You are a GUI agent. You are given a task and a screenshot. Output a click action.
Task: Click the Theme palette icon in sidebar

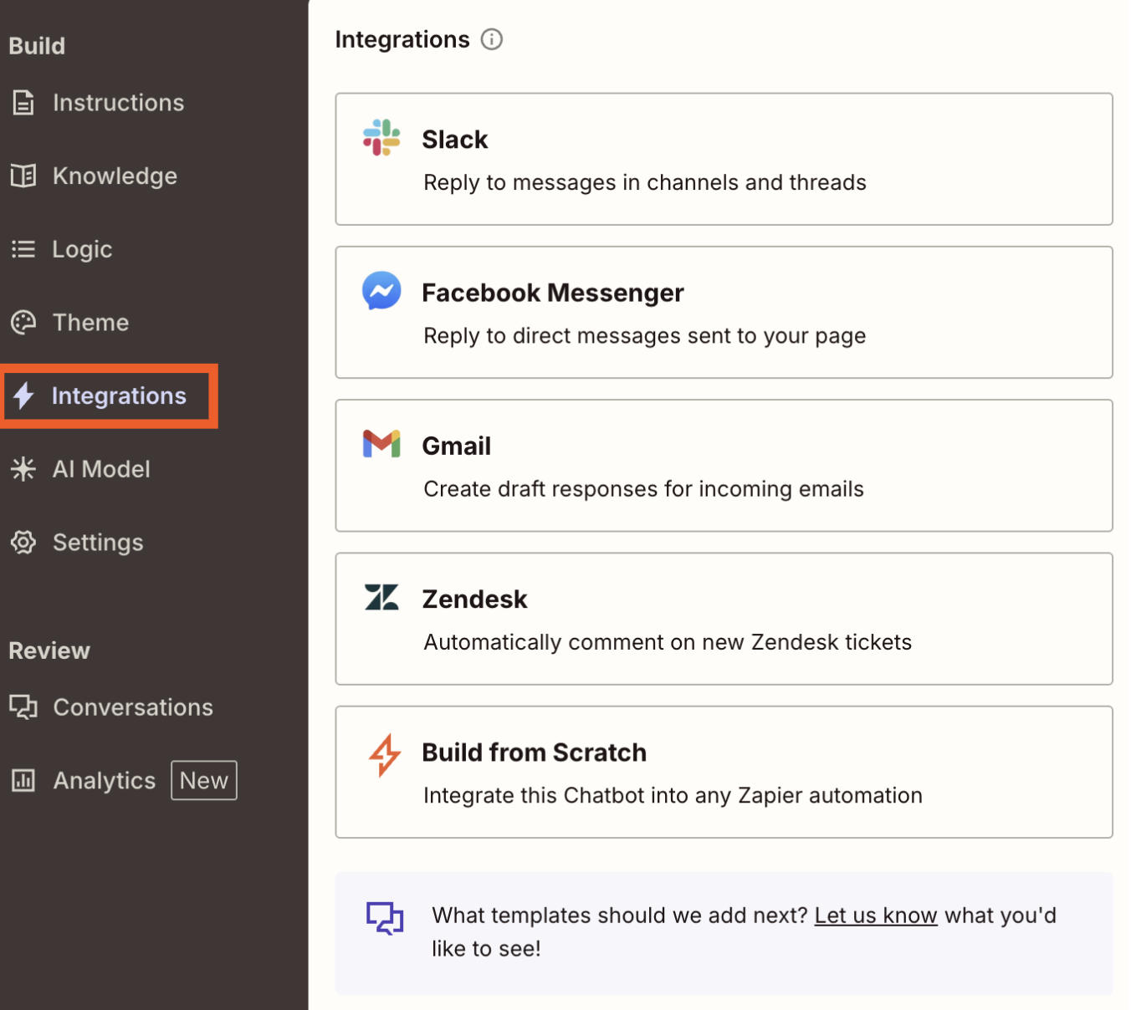pos(23,322)
